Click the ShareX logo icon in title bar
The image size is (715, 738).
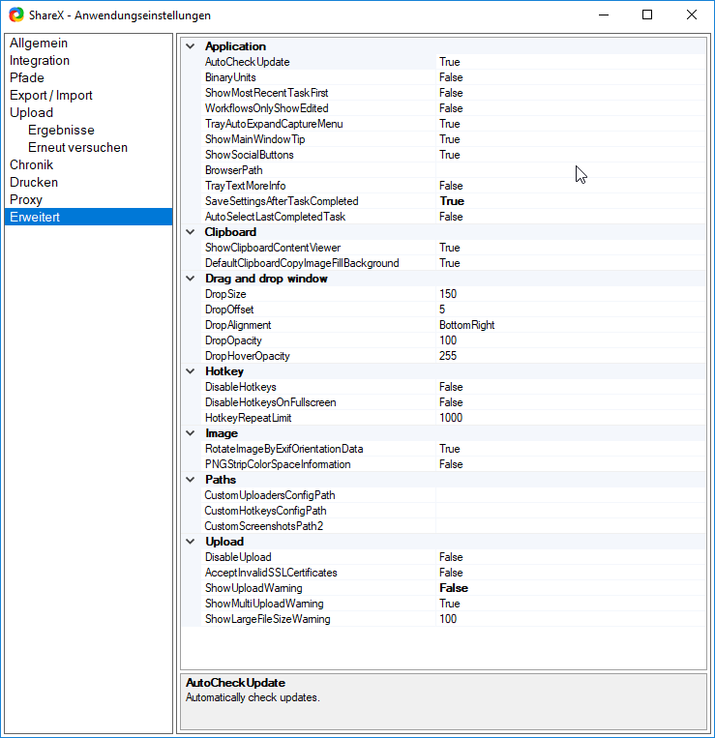[x=16, y=15]
